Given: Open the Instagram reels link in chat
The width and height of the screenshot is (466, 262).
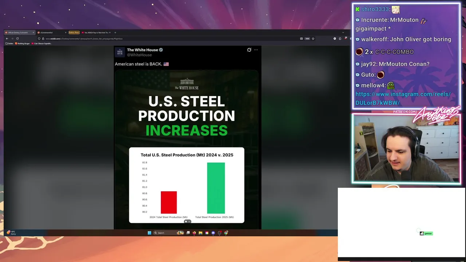Looking at the screenshot, I should (x=403, y=98).
